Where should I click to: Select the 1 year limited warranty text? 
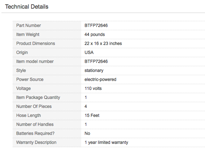[106, 142]
